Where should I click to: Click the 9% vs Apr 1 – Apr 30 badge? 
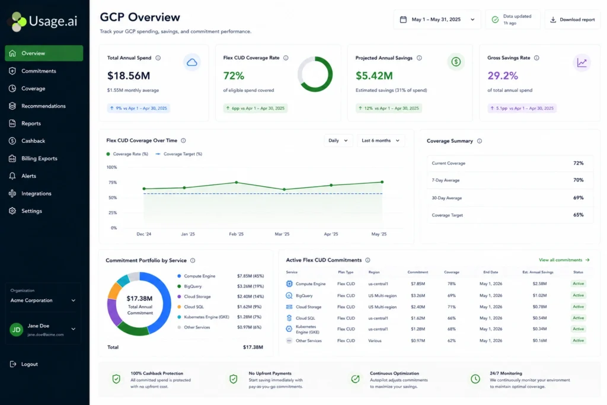point(139,109)
